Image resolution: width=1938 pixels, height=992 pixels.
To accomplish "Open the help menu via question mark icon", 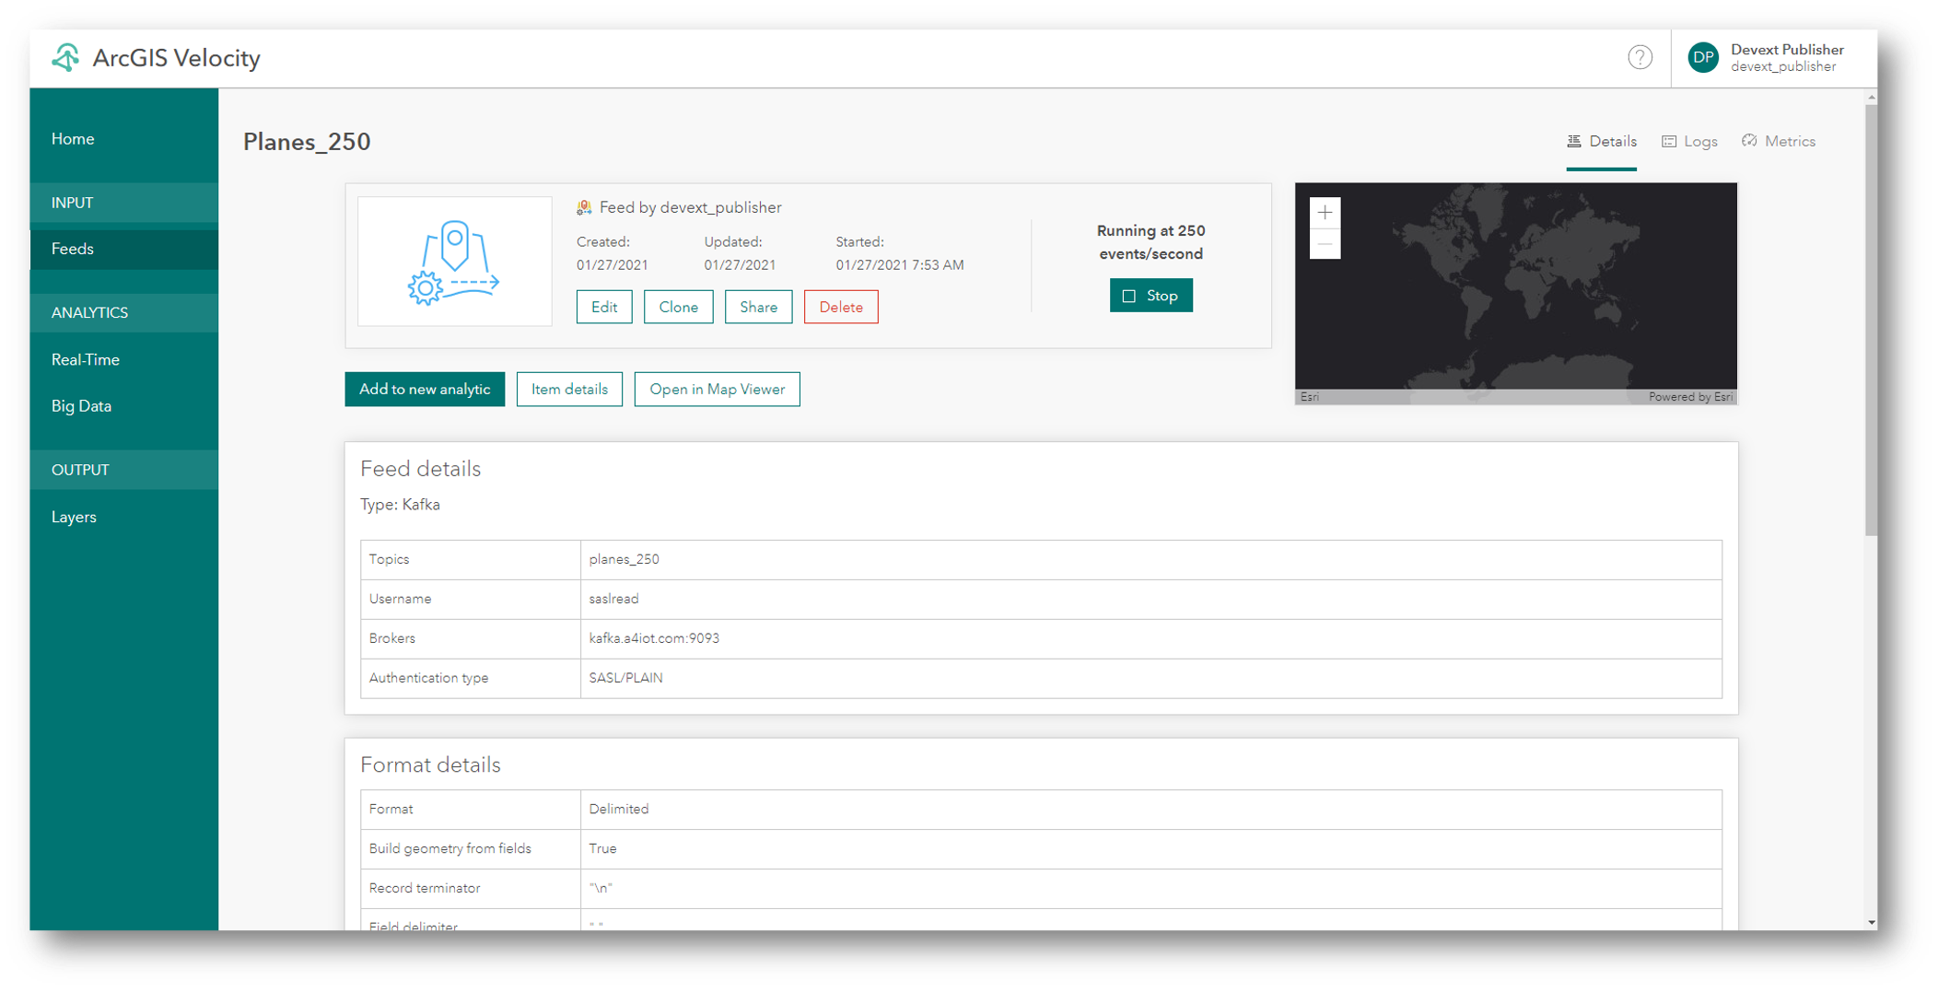I will (1640, 57).
